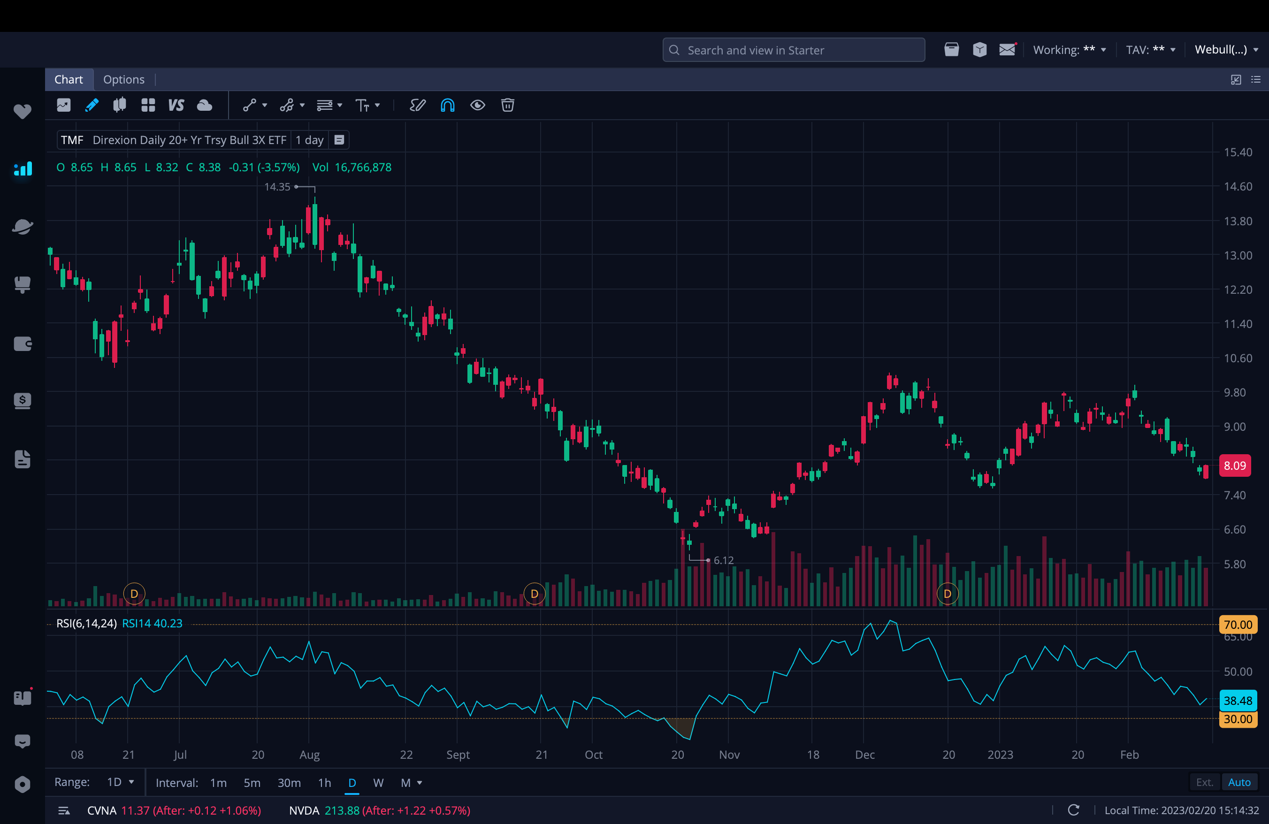Click the NVDA ticker in bottom bar
The height and width of the screenshot is (824, 1269).
click(x=304, y=810)
